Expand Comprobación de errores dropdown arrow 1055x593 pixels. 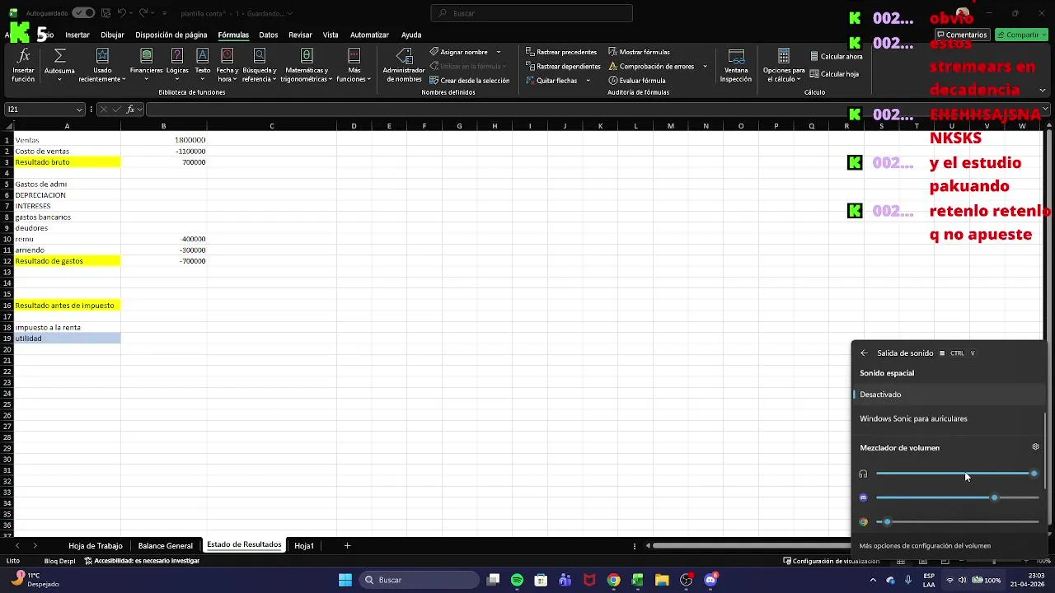coord(705,66)
